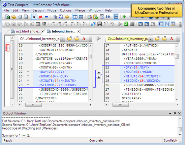The width and height of the screenshot is (185, 145).
Task: Merge difference to left pane arrow
Action: pyautogui.click(x=99, y=77)
